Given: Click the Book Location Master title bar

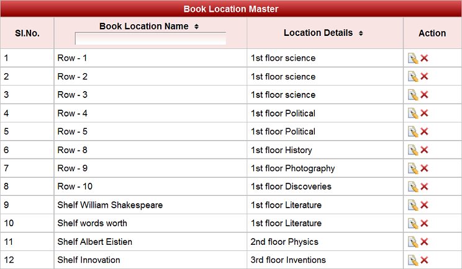Looking at the screenshot, I should point(231,9).
